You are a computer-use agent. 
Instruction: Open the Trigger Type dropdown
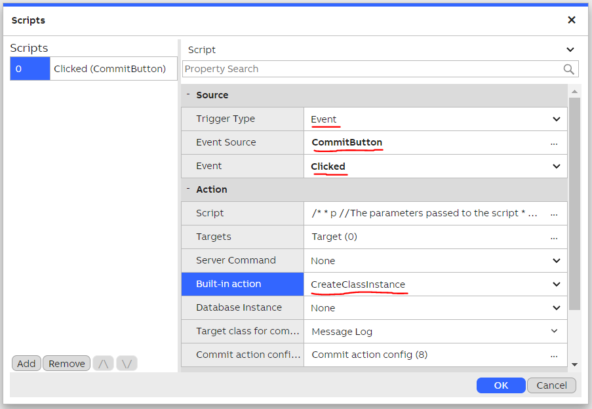555,119
